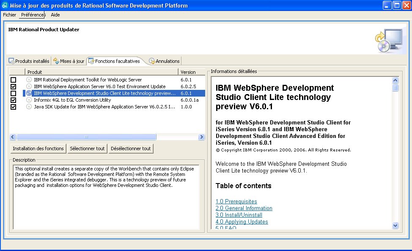
Task: Open the Fichier menu
Action: click(9, 15)
